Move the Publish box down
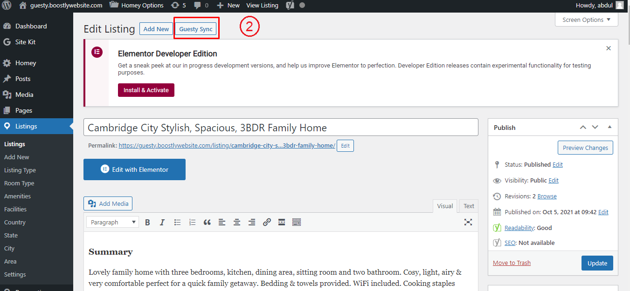The image size is (630, 291). (x=595, y=127)
